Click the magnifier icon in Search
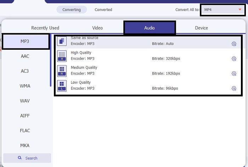Image resolution: width=248 pixels, height=167 pixels. click(19, 158)
